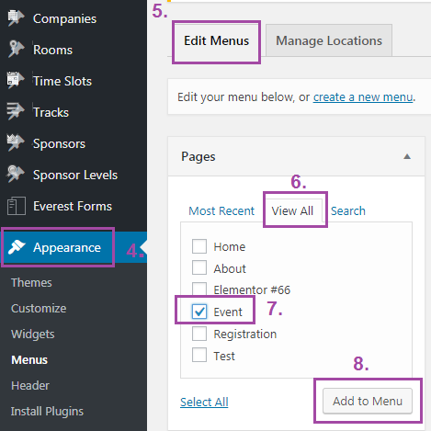Open the Search pages tab
This screenshot has height=431, width=431.
(x=348, y=210)
